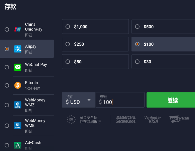The width and height of the screenshot is (195, 151).
Task: Click the green 继续 continue button
Action: point(171,100)
